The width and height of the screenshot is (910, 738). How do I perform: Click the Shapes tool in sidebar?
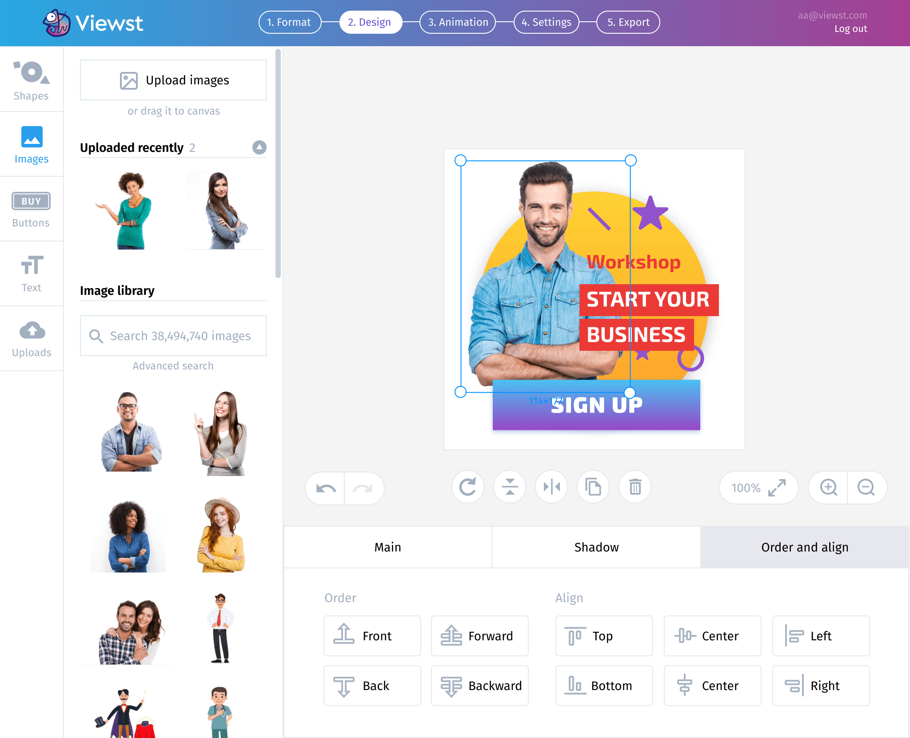(x=32, y=80)
